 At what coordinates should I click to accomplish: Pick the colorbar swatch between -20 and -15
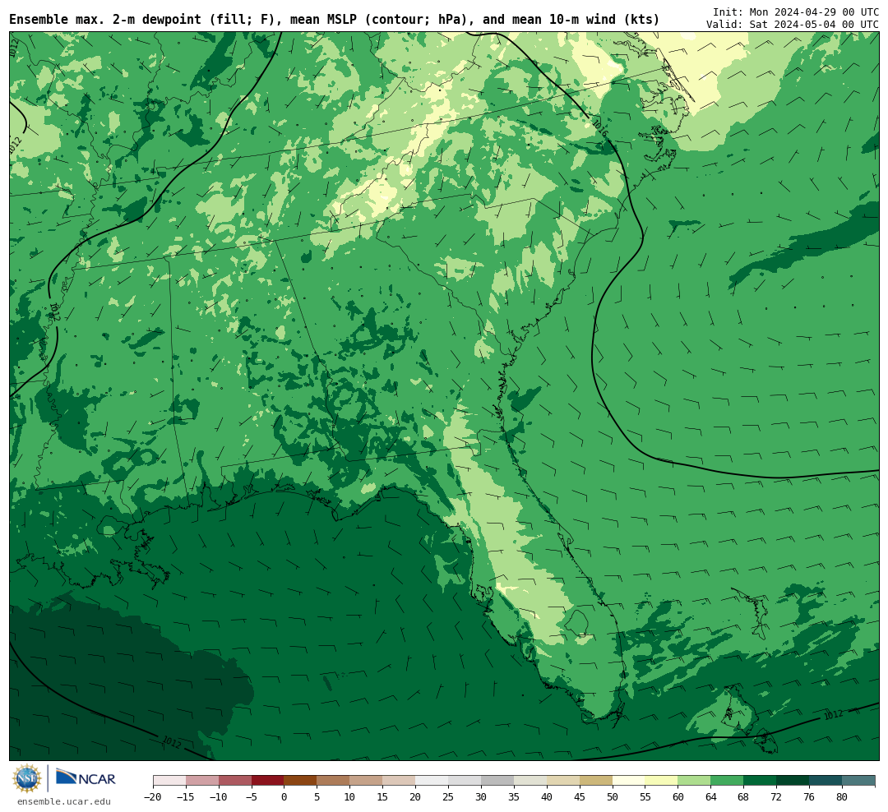click(x=169, y=781)
